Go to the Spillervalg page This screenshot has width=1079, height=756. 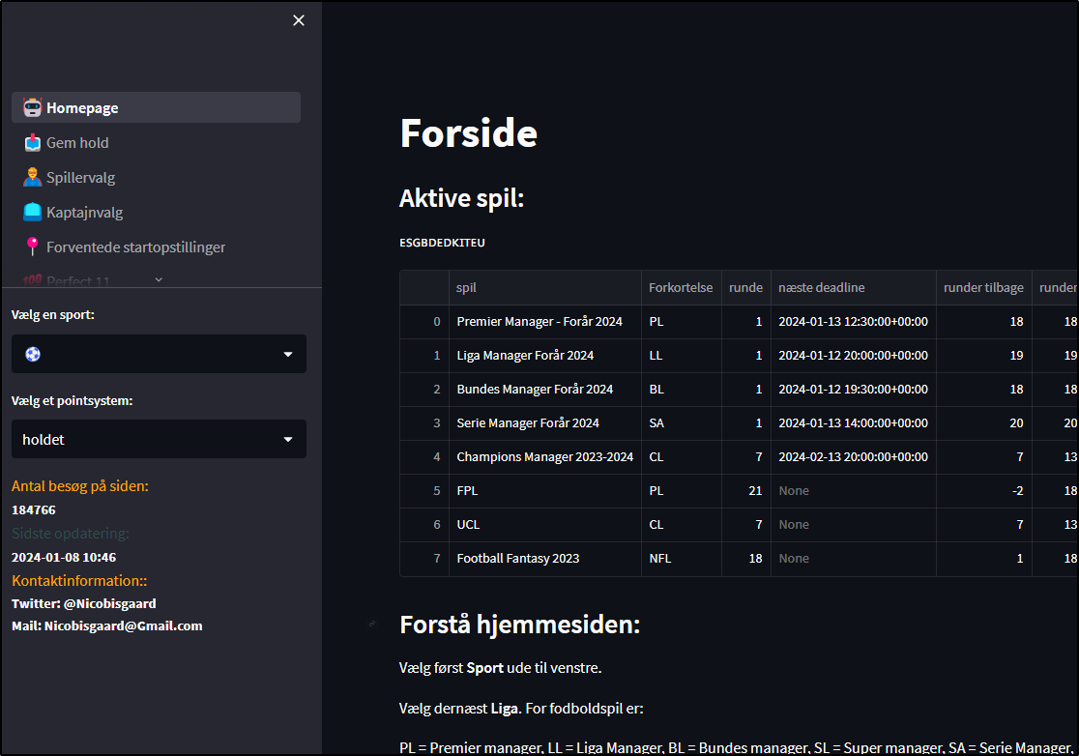coord(157,178)
